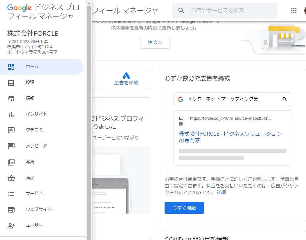This screenshot has width=306, height=240.
Task: Open 投稿 menu item
Action: pos(42,82)
